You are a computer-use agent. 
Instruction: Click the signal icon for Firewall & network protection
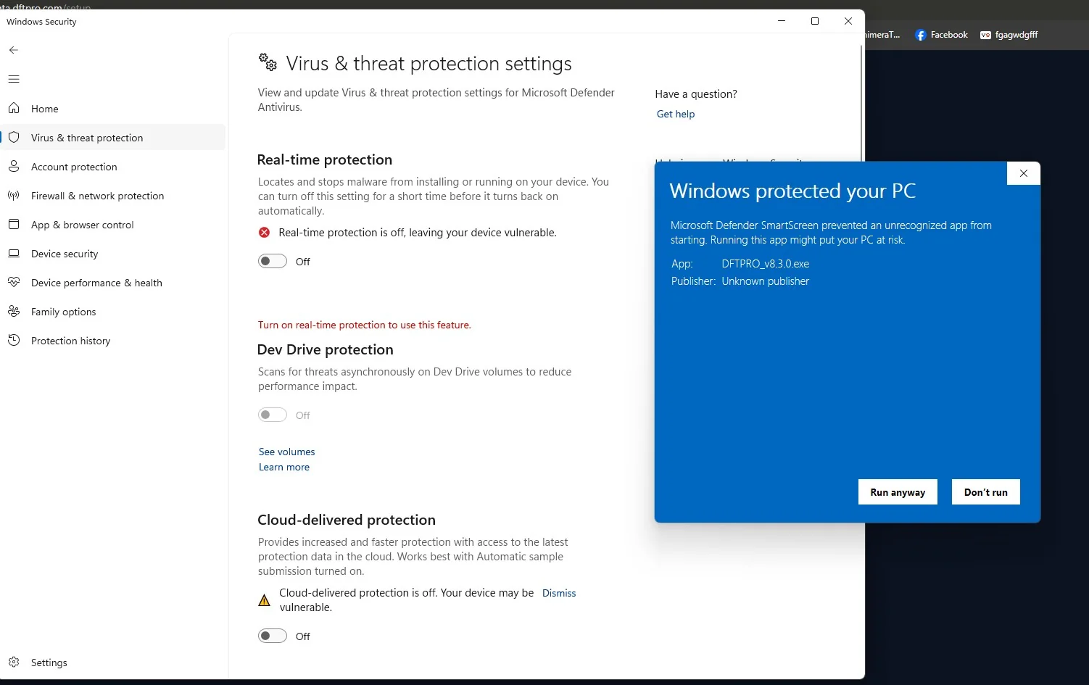14,195
